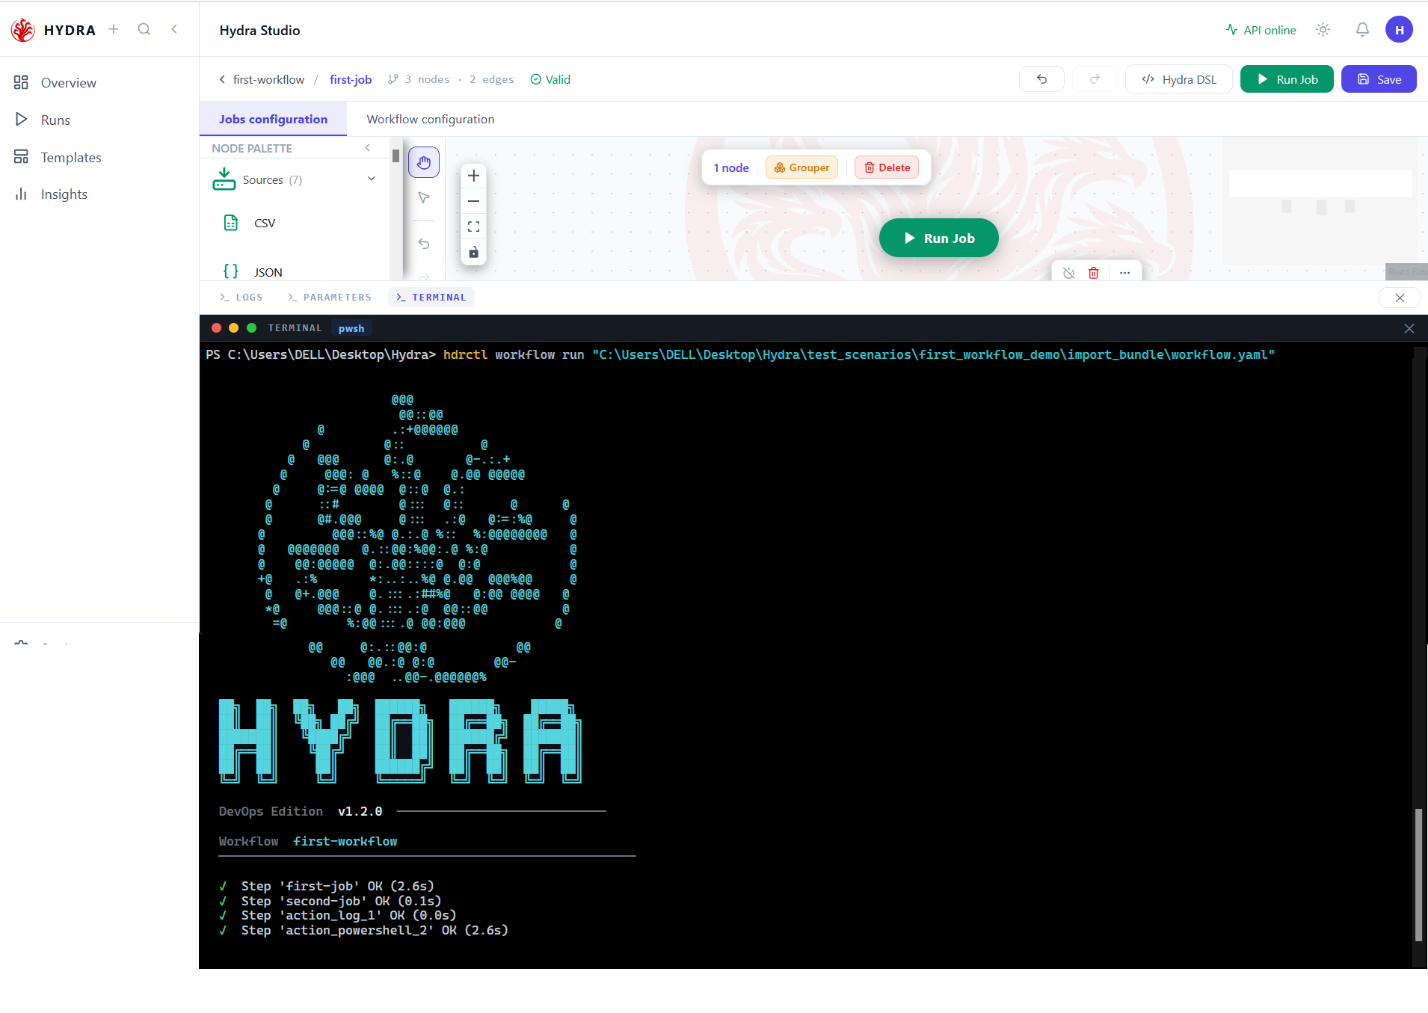The image size is (1428, 1013).
Task: Click the Grouper button
Action: [x=801, y=167]
